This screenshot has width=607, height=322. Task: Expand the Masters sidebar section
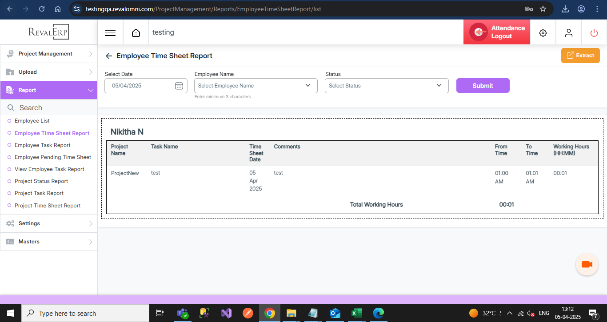pyautogui.click(x=49, y=242)
